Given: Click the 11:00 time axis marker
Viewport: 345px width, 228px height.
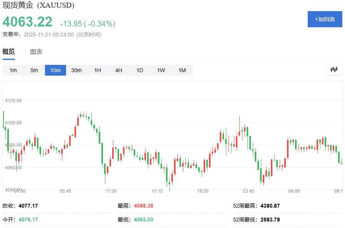Looking at the screenshot, I should click(x=111, y=191).
